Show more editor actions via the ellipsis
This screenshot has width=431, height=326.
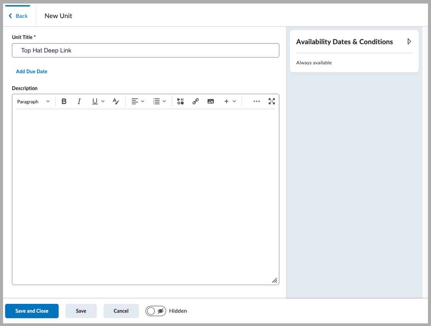pyautogui.click(x=256, y=101)
